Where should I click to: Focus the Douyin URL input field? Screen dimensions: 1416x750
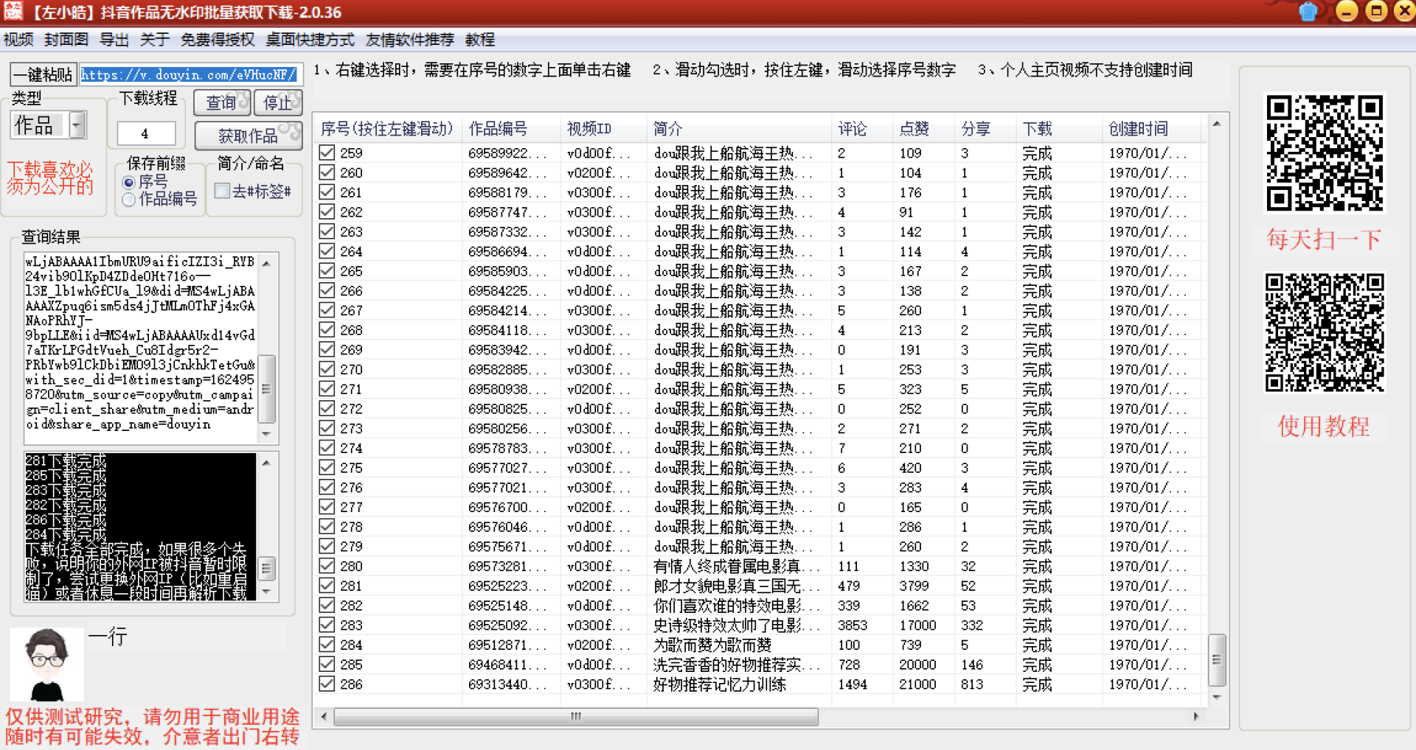(191, 74)
